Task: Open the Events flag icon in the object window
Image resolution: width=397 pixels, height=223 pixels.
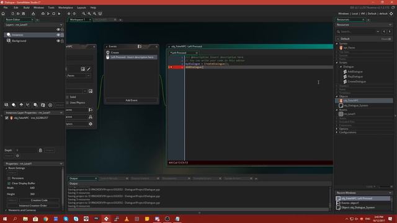Action: 91,110
